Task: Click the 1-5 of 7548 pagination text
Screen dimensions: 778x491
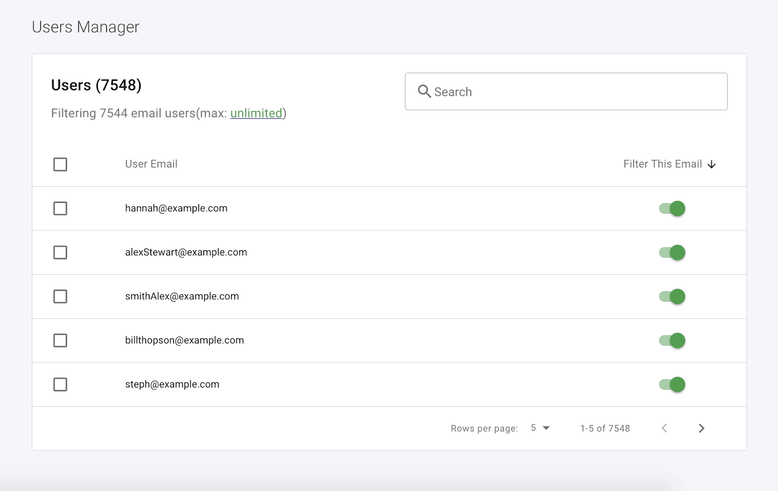Action: tap(605, 428)
